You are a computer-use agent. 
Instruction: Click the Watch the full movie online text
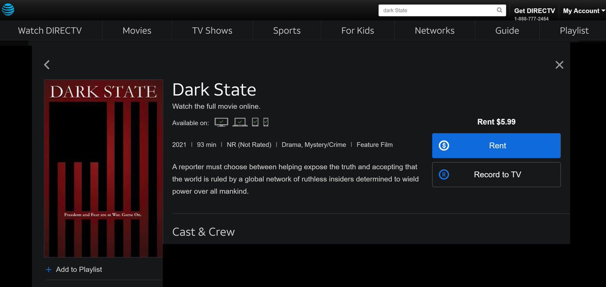(x=216, y=106)
